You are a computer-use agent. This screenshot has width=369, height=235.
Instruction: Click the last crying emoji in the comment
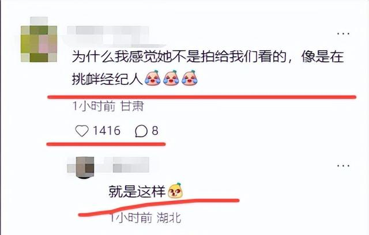[x=190, y=78]
